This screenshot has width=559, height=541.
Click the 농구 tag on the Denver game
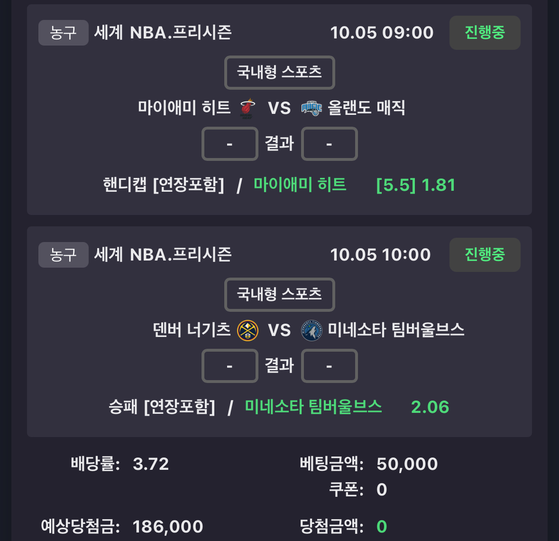click(63, 255)
